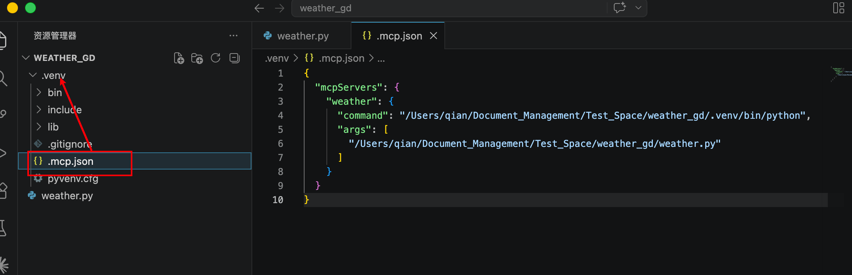The height and width of the screenshot is (275, 852).
Task: Click the "weather" key on line 3
Action: pos(351,101)
